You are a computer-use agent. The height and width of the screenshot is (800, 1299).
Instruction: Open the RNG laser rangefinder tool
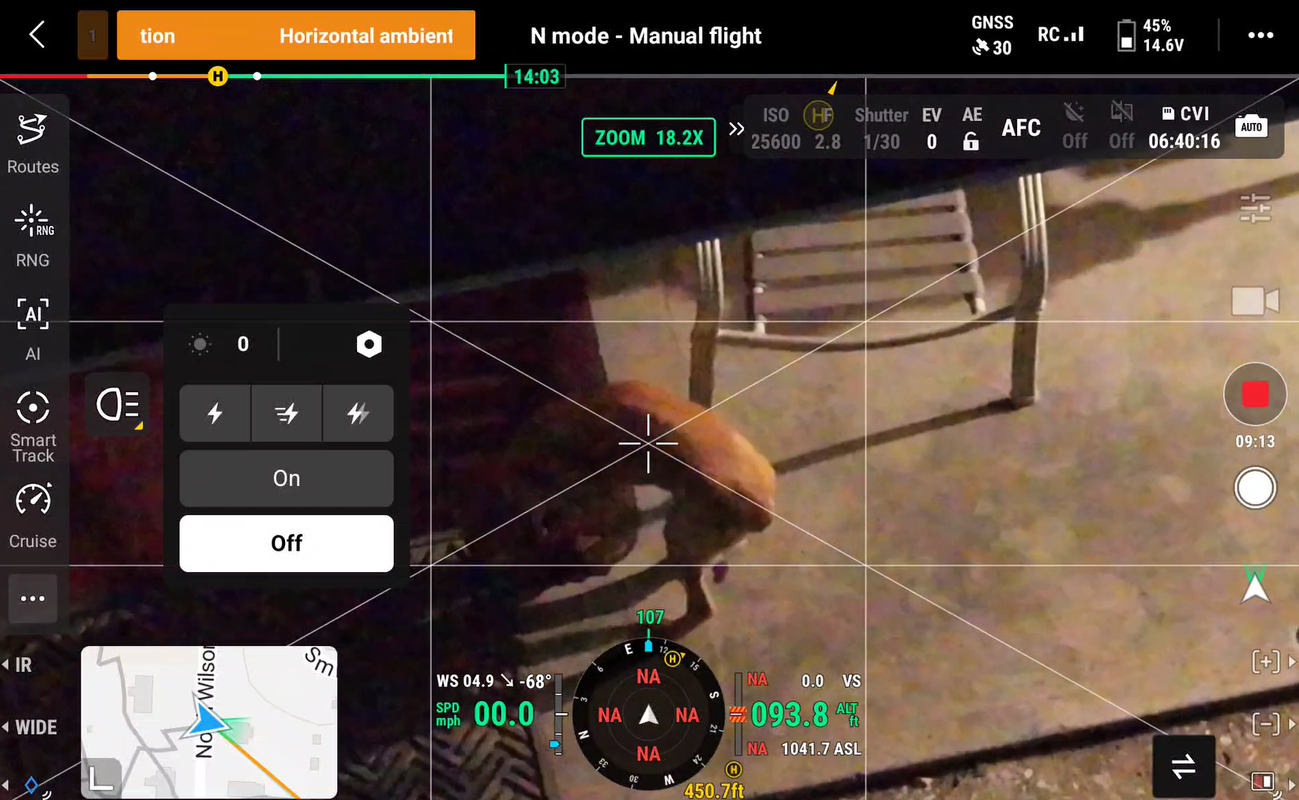pos(32,236)
